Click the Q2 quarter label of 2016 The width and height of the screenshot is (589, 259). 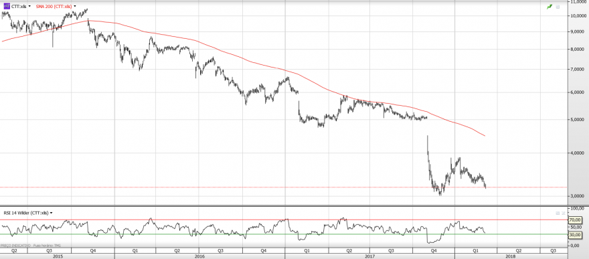point(177,250)
